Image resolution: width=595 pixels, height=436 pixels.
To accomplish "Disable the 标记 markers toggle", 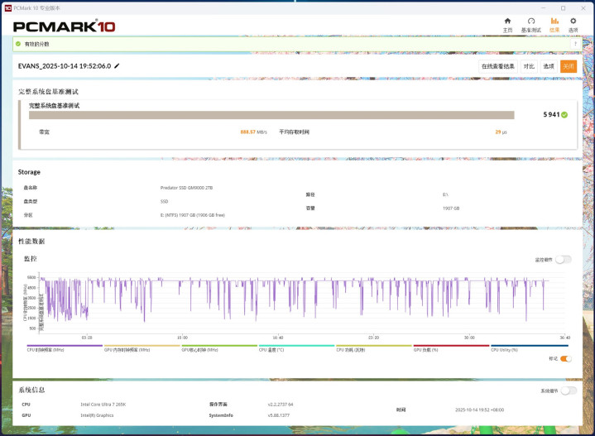I will click(x=565, y=358).
